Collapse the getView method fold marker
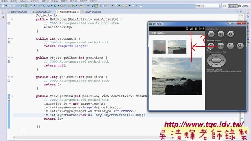251x141 pixels. (x=12, y=96)
